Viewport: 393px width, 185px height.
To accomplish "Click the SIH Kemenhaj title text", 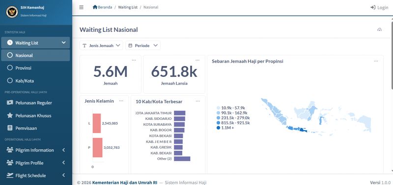I will coord(32,7).
